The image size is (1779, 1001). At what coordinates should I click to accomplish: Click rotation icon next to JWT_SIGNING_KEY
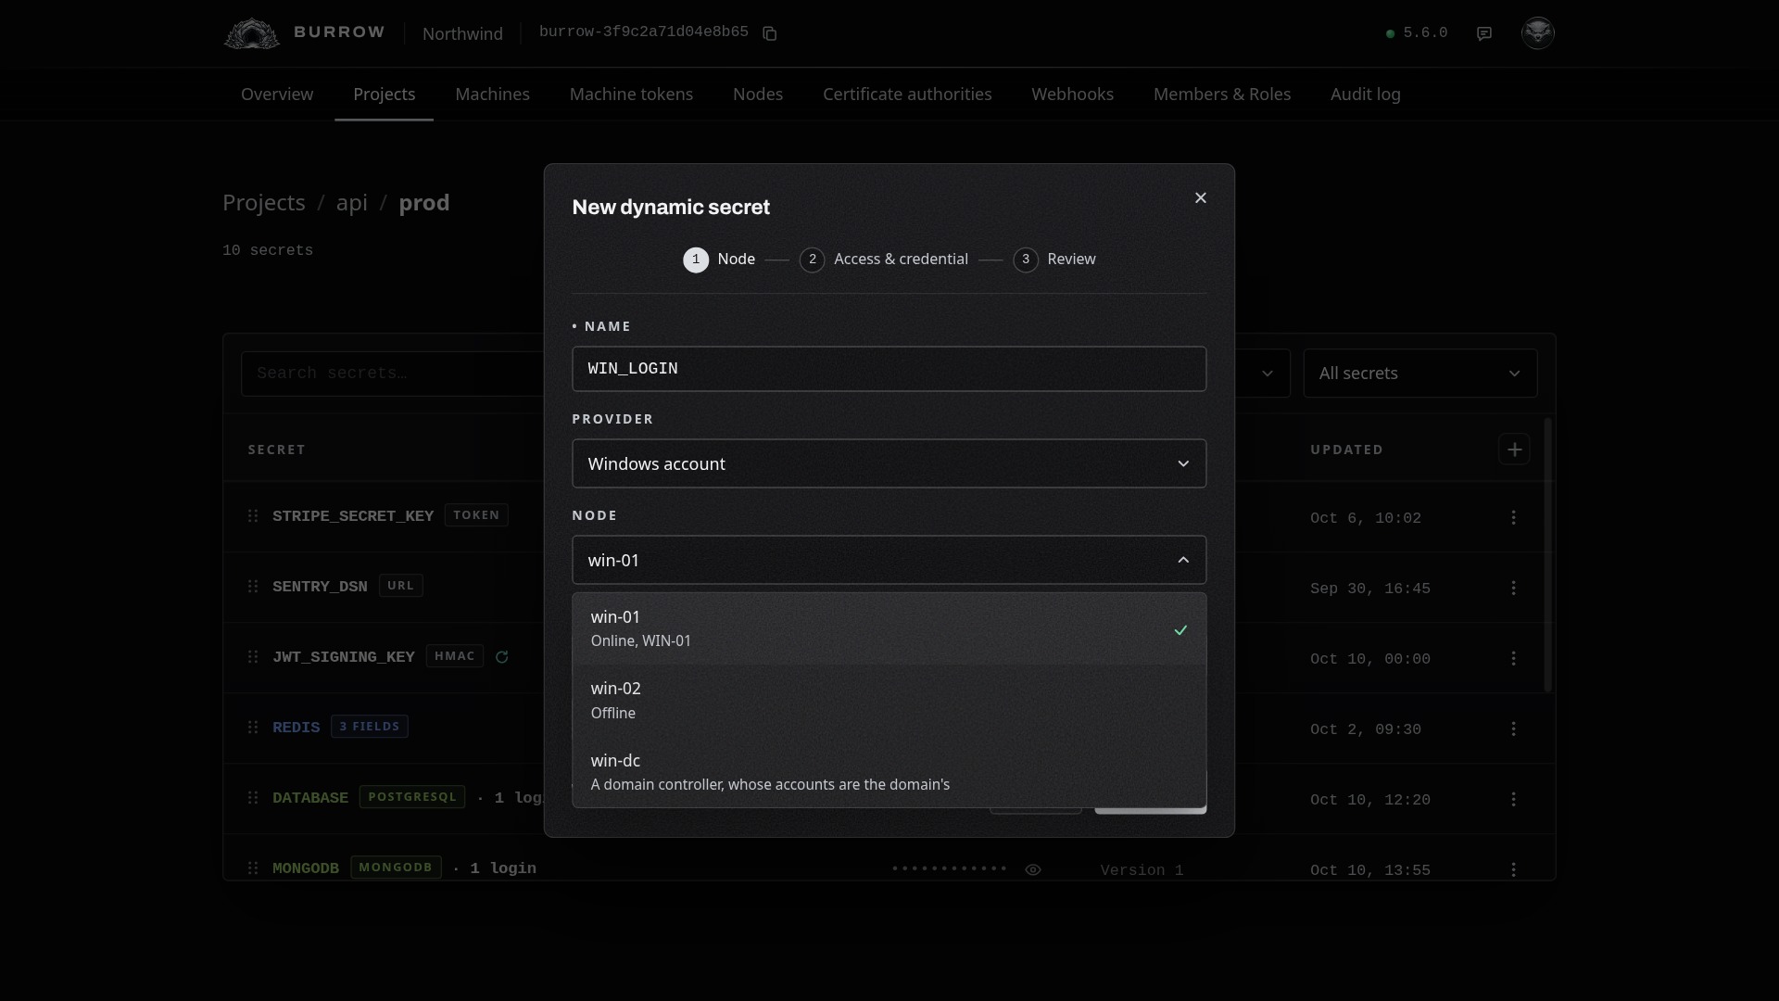click(x=501, y=656)
